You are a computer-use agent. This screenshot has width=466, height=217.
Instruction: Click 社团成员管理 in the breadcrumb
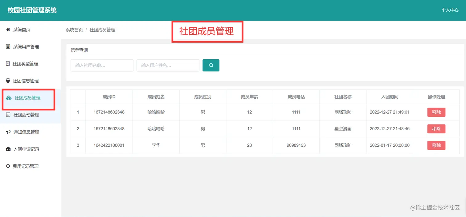pos(102,30)
